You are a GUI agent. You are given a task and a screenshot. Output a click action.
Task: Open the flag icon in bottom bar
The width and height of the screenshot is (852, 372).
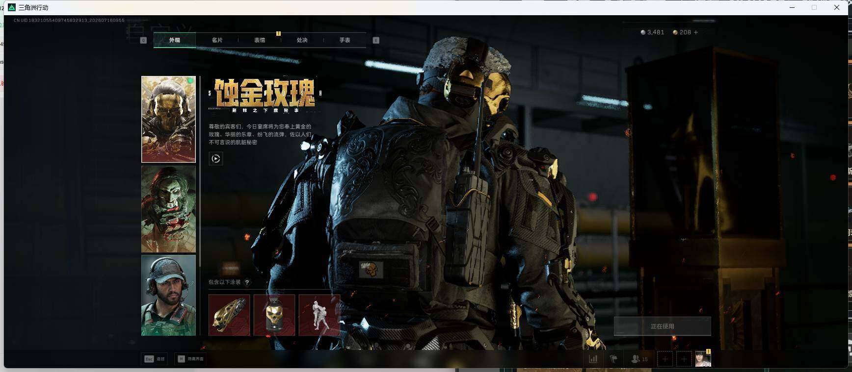(x=613, y=359)
